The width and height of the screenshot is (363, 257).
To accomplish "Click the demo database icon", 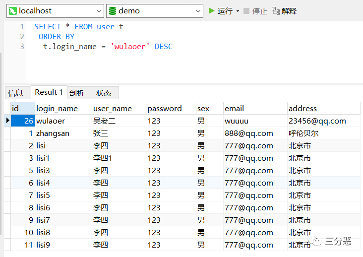I will click(x=112, y=11).
